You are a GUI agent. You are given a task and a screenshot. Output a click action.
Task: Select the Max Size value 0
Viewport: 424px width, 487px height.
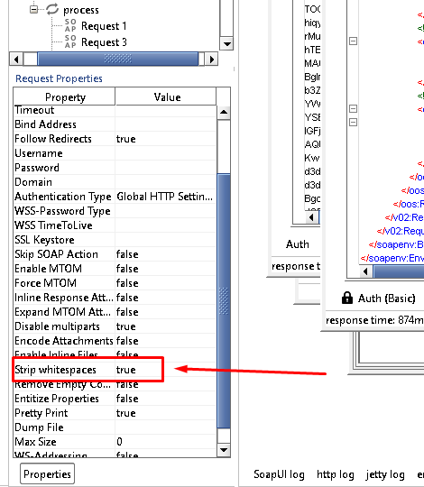click(x=120, y=442)
